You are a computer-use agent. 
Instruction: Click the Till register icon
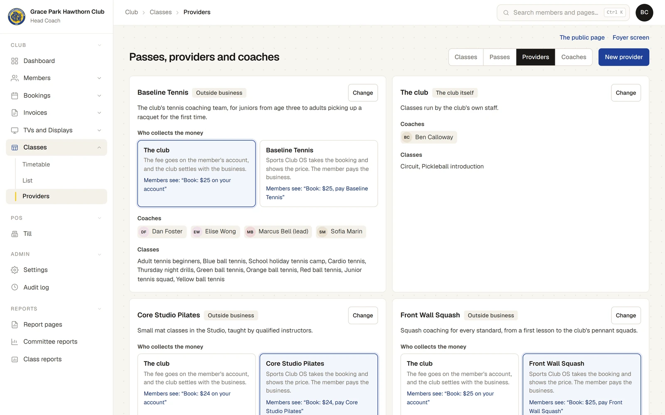point(15,234)
